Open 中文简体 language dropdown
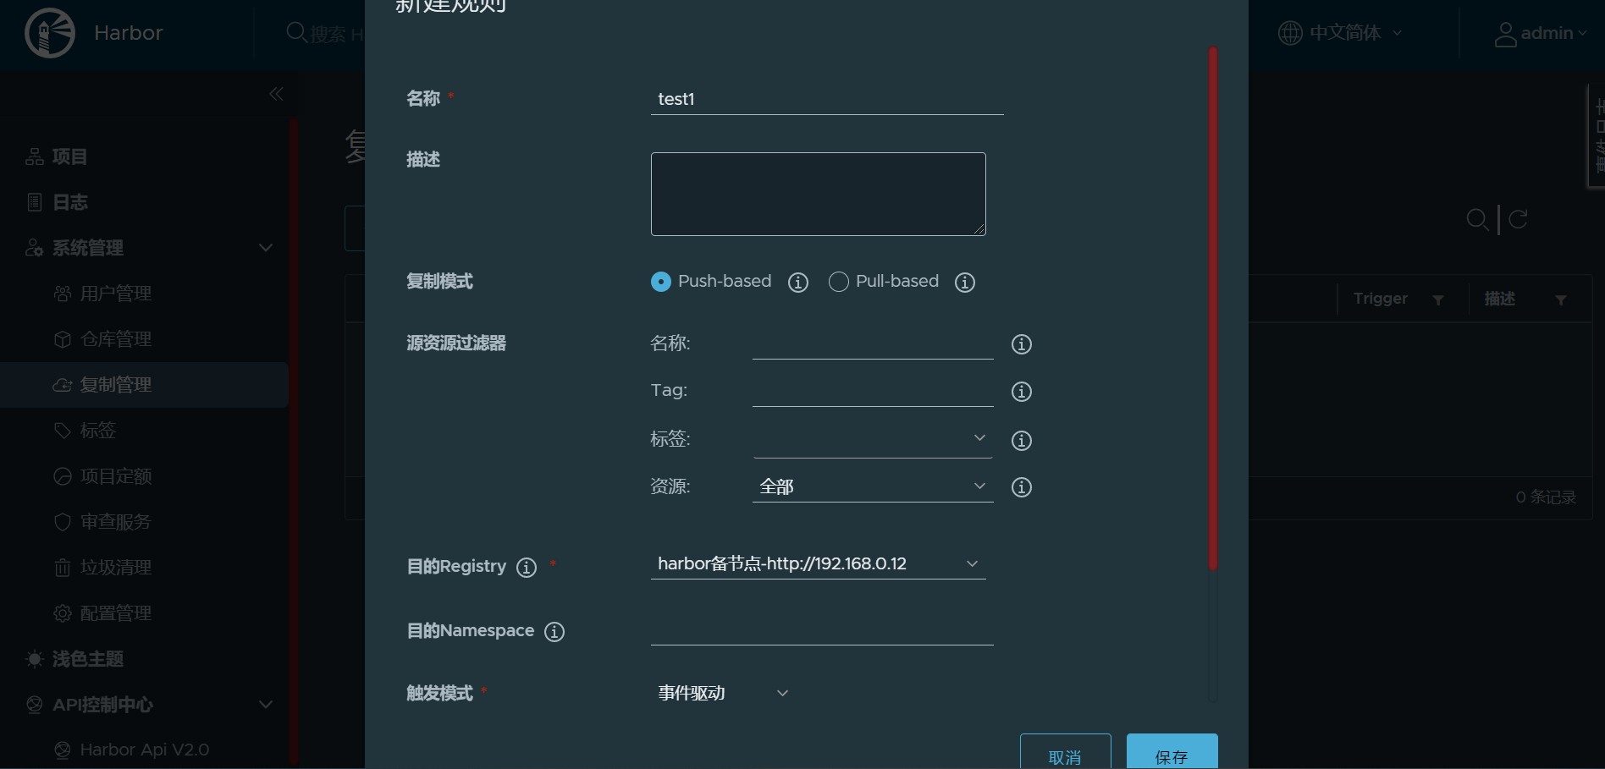The height and width of the screenshot is (769, 1605). (1356, 33)
